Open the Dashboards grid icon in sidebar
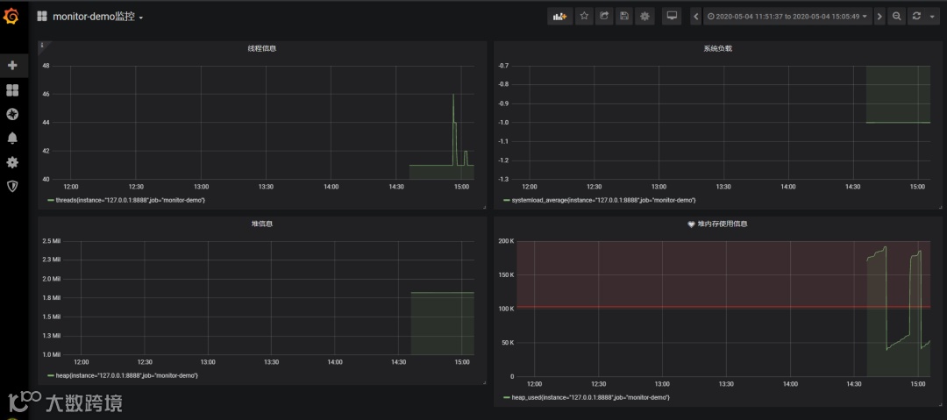 click(x=12, y=90)
